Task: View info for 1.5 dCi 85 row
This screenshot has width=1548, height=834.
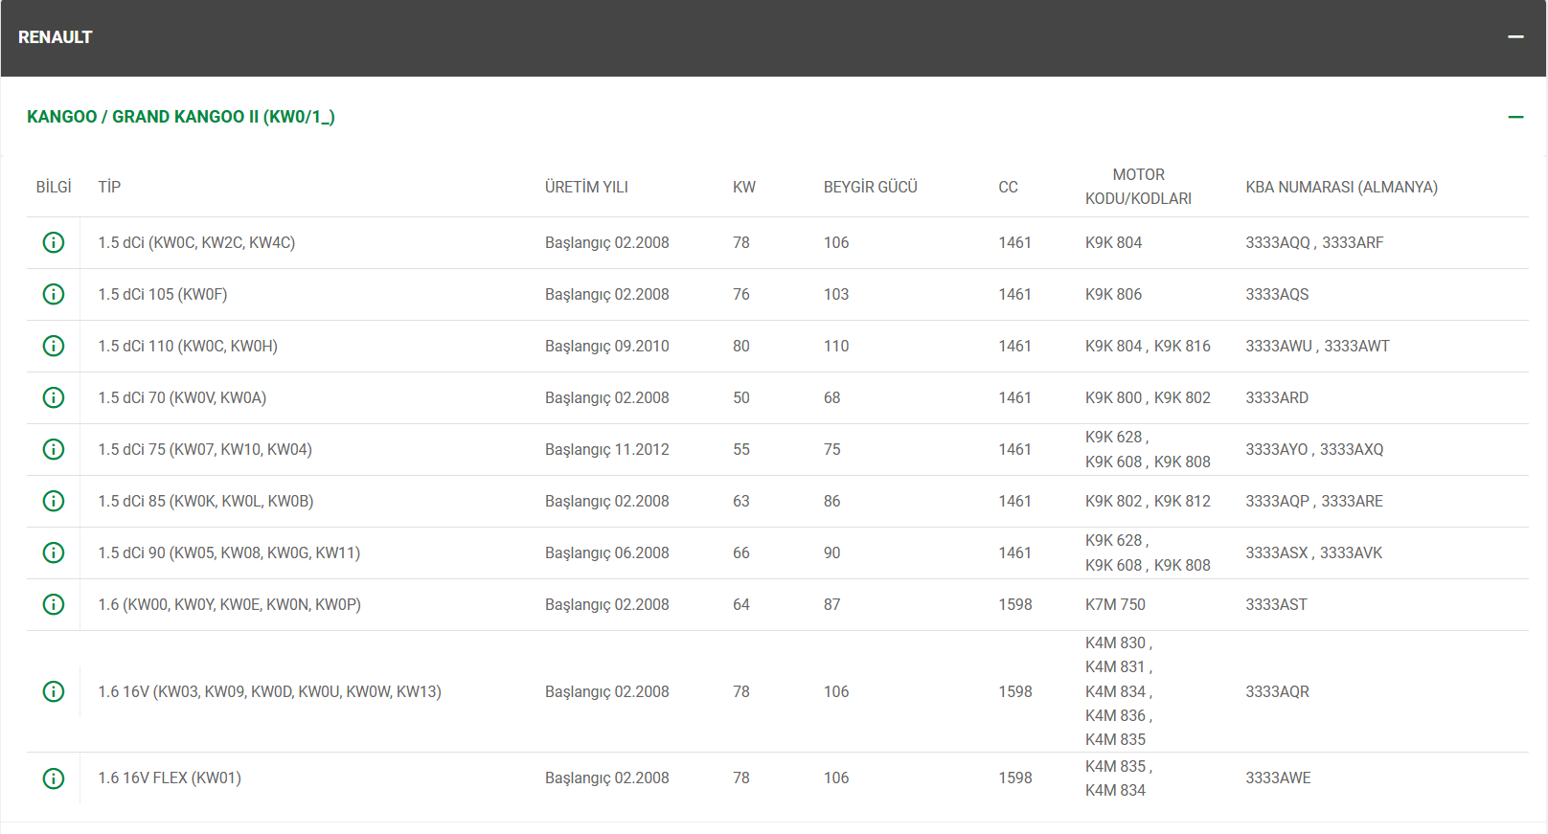Action: click(54, 501)
